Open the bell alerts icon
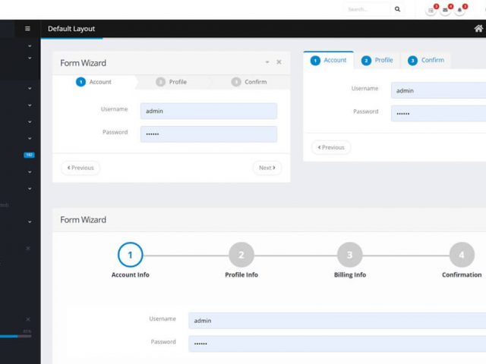Screen dimensions: 486x364 point(460,10)
